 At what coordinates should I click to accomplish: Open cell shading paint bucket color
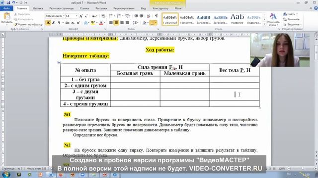click(144, 23)
